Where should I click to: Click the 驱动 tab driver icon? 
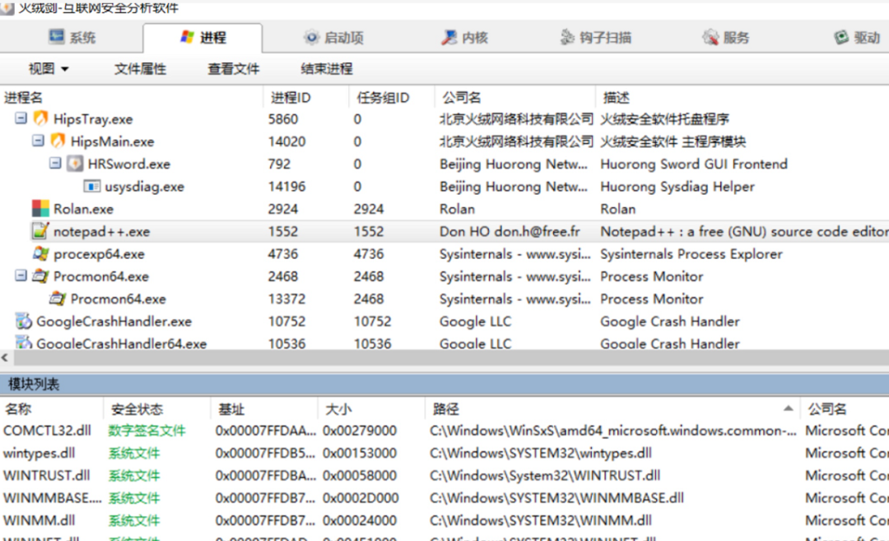pos(841,37)
